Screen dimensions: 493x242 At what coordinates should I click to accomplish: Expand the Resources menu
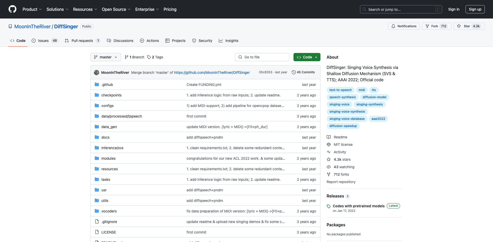[x=85, y=9]
